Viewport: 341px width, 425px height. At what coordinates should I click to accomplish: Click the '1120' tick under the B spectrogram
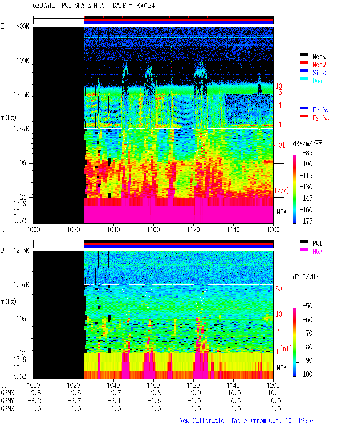pos(193,385)
